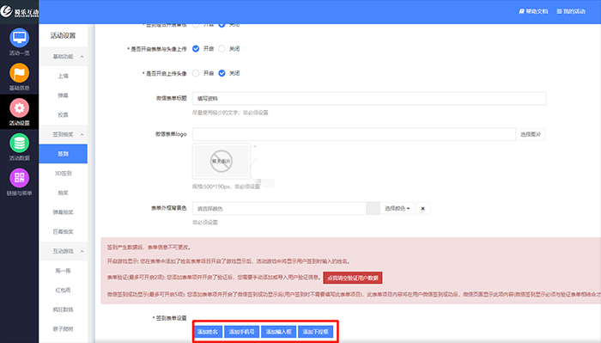This screenshot has width=601, height=343.
Task: Click the gray color preview swatch
Action: coord(373,208)
